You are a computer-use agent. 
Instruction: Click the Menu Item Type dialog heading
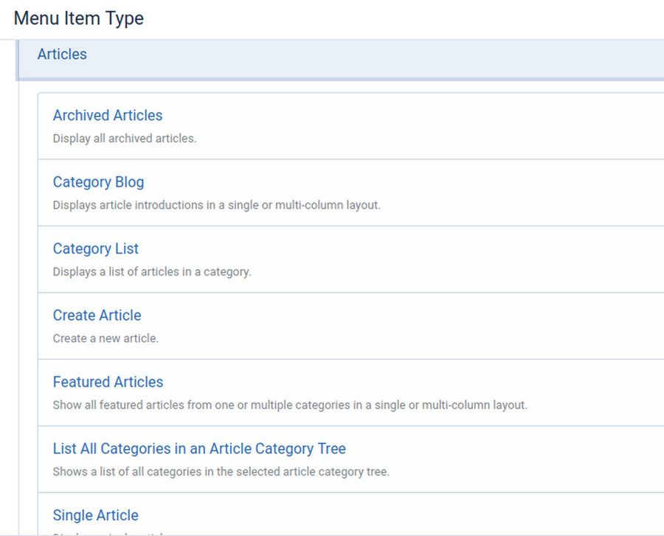[x=79, y=18]
